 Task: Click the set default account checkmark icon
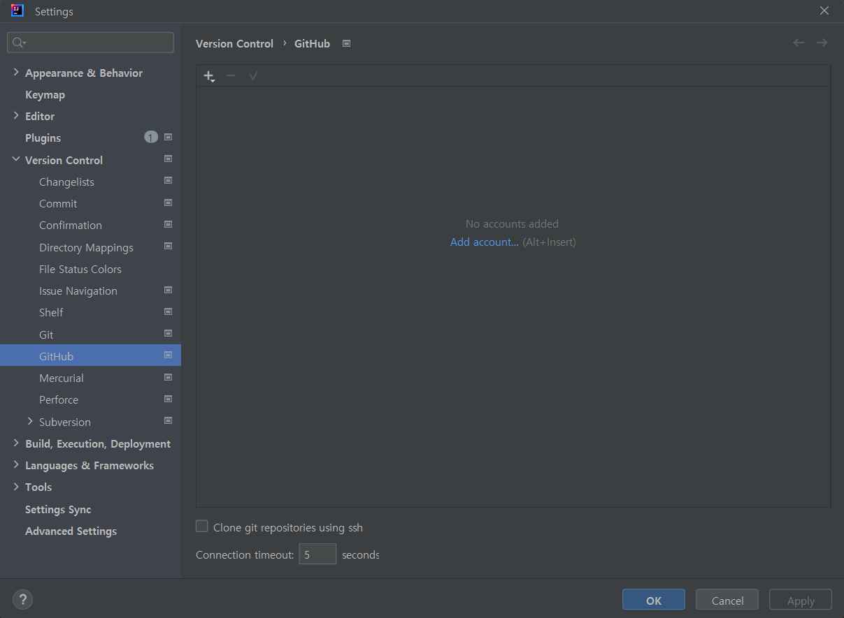click(x=253, y=75)
